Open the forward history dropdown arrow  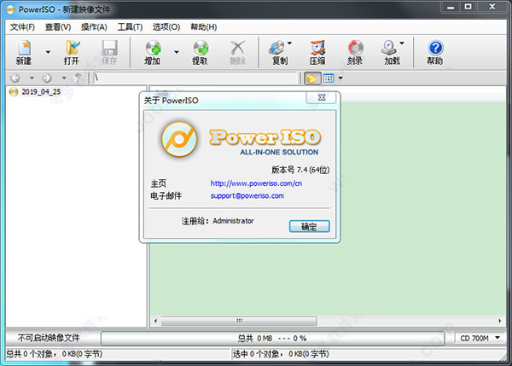pos(64,78)
